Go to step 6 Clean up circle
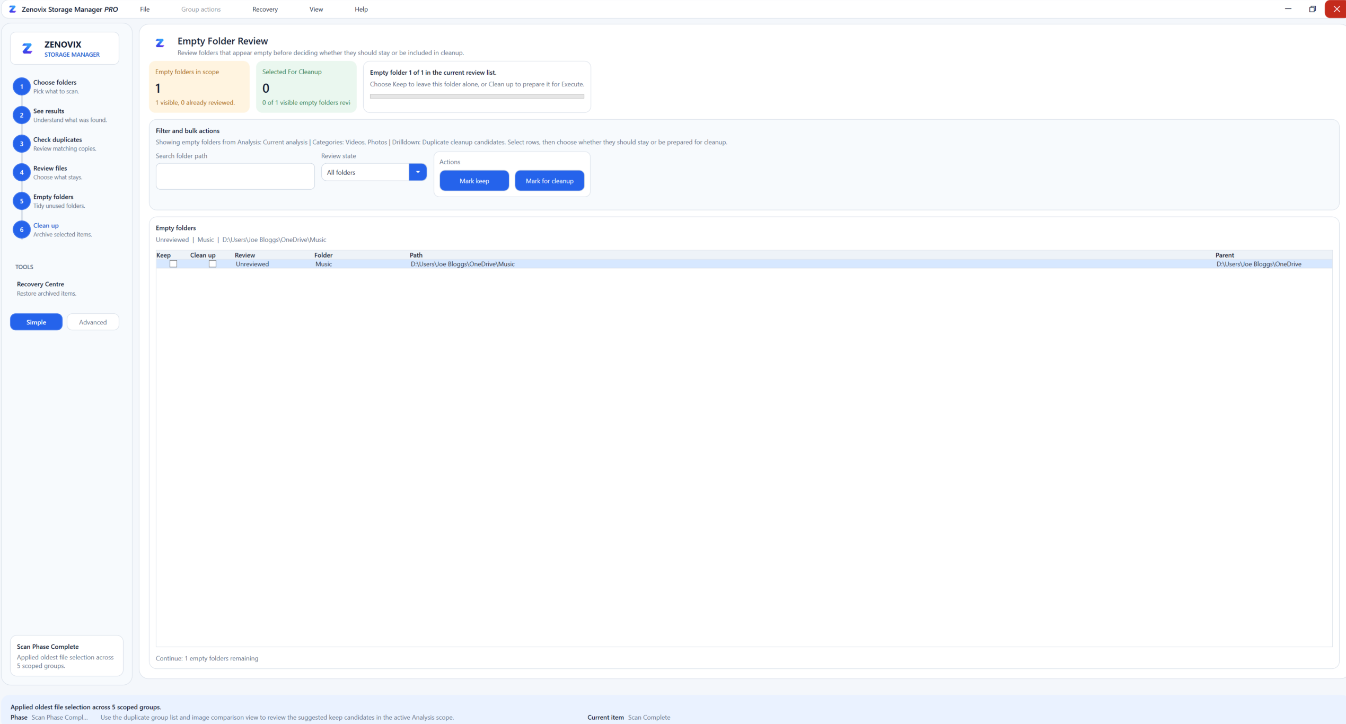The width and height of the screenshot is (1346, 724). pyautogui.click(x=22, y=229)
